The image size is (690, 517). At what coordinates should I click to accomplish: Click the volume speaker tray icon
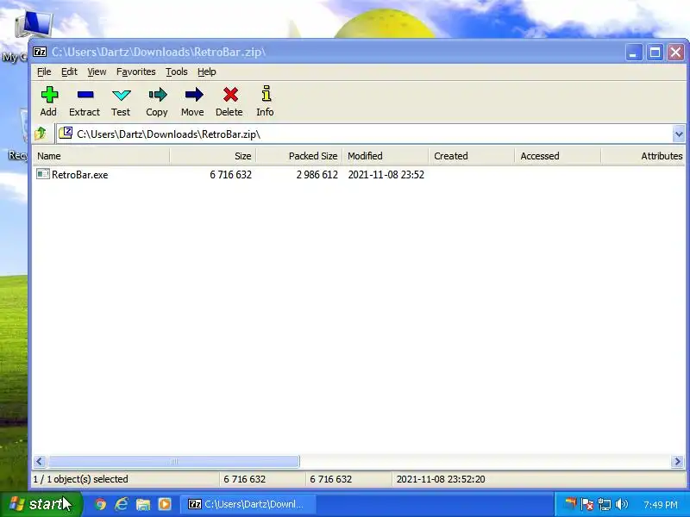pos(622,504)
